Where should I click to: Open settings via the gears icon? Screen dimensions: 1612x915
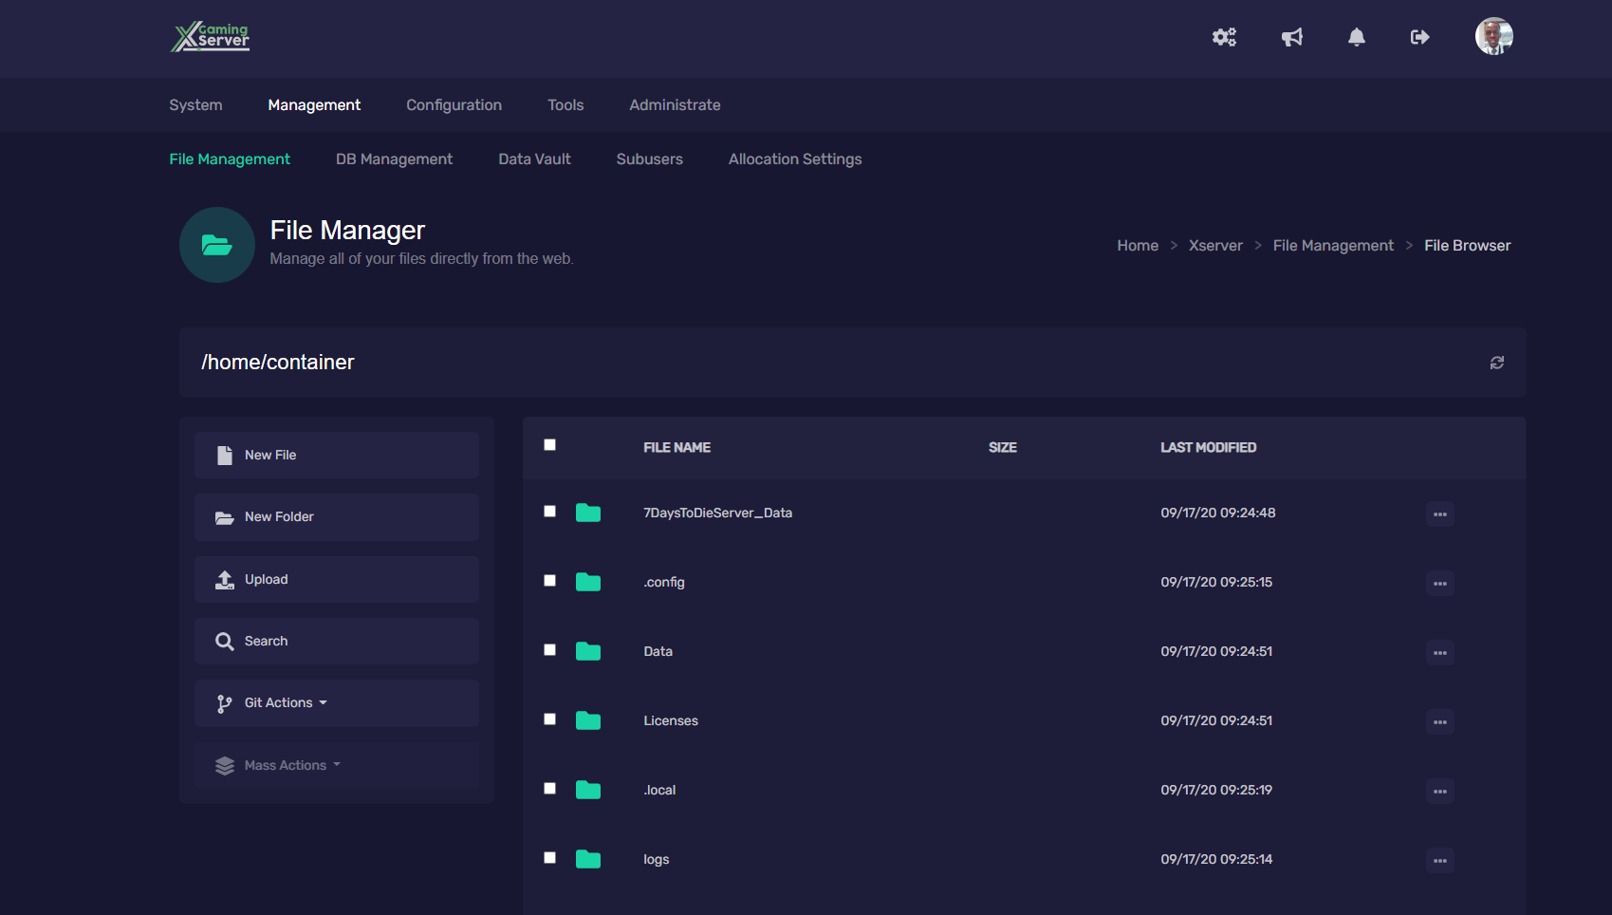1224,37
